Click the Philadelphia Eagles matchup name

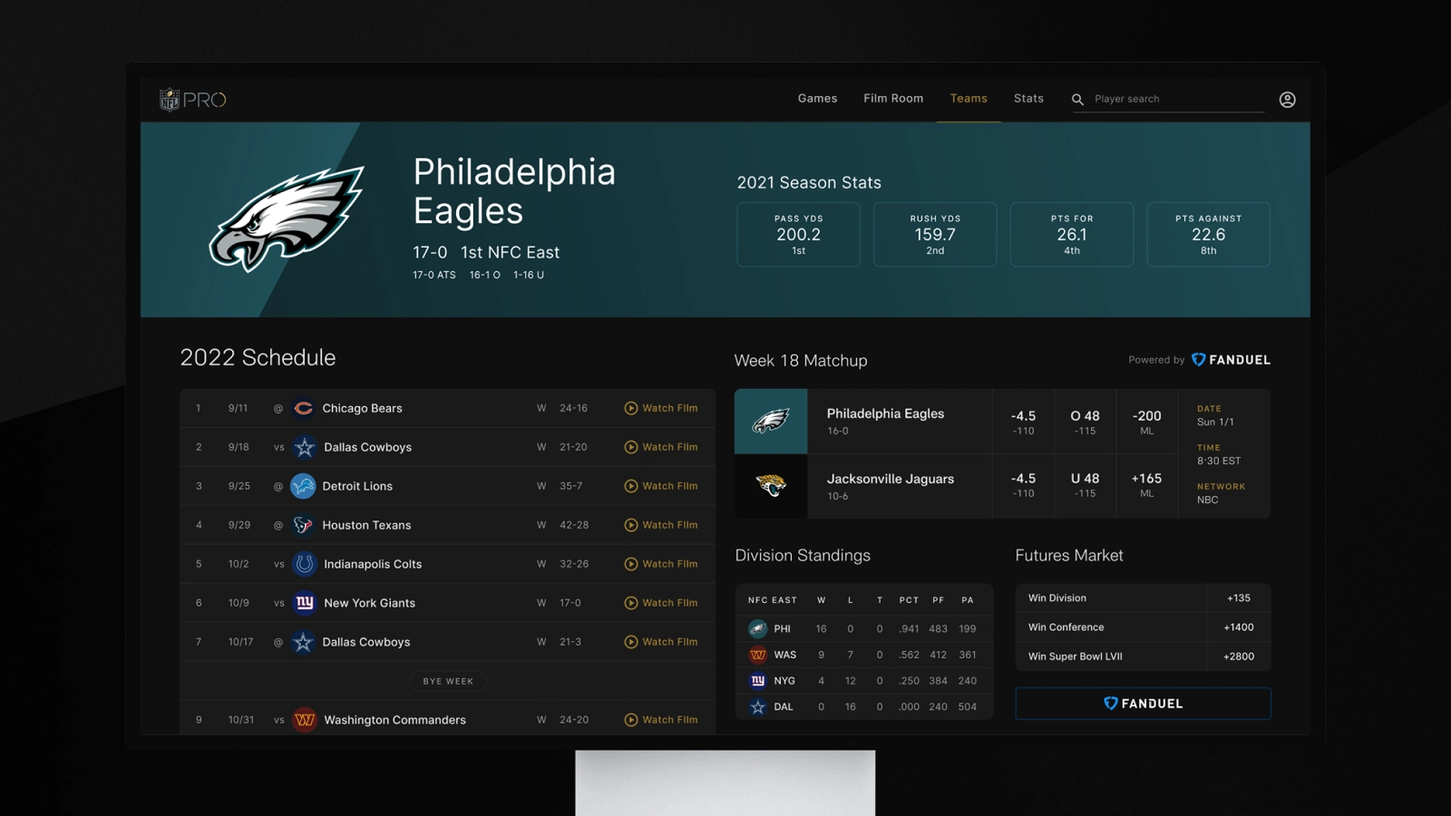point(885,413)
